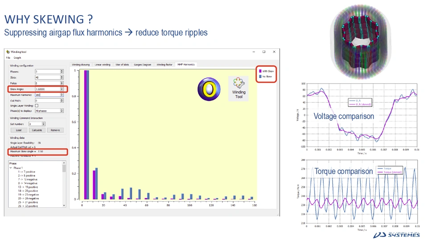Click the No Skew blue legend swatch
The height and width of the screenshot is (242, 428).
[260, 77]
